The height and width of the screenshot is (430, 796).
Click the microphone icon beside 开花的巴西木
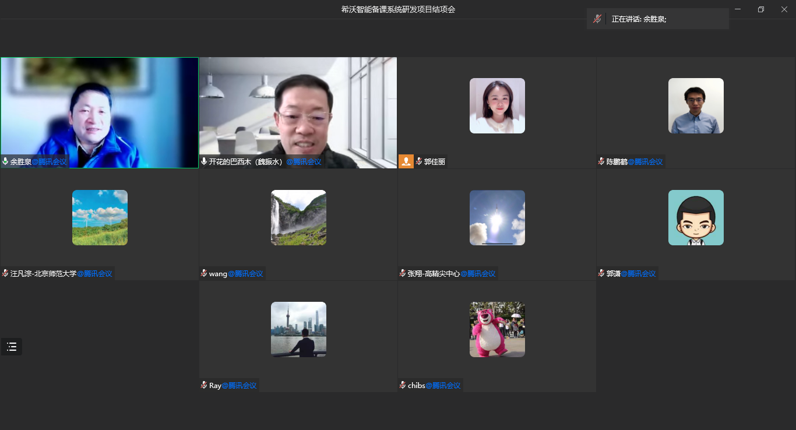point(204,161)
